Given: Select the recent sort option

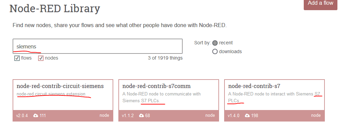Looking at the screenshot, I should point(215,43).
